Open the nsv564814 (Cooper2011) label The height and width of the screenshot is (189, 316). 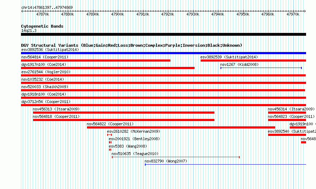coord(45,57)
